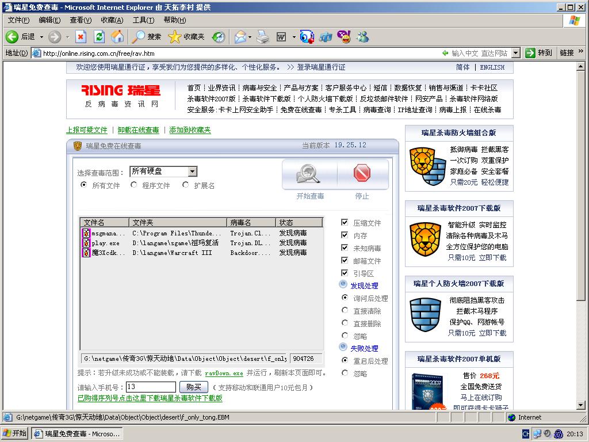Click the infected file icon for msgmana
Screen dimensions: 589x442
(86, 233)
